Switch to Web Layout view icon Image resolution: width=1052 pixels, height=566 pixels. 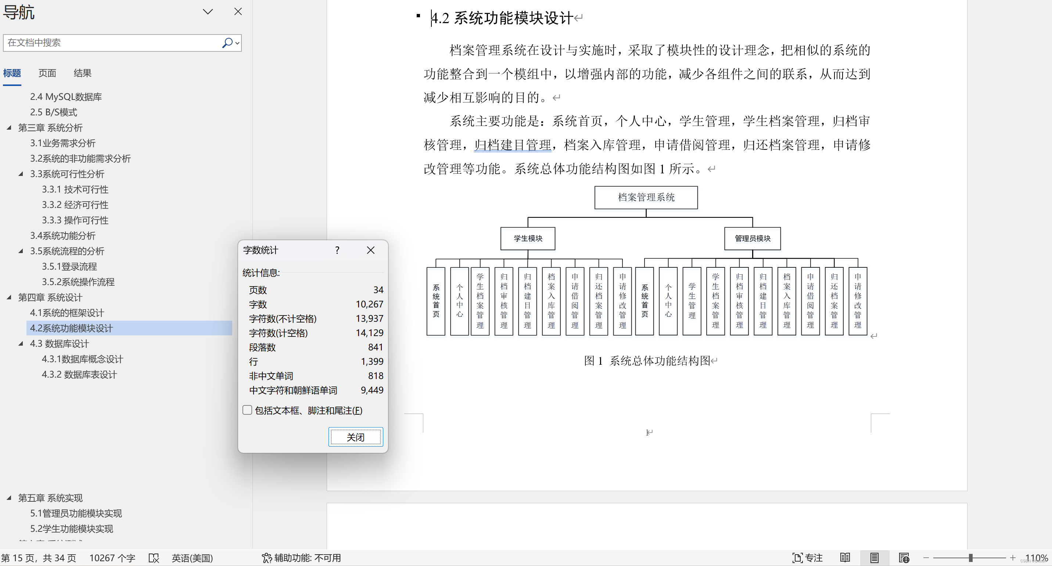tap(904, 558)
